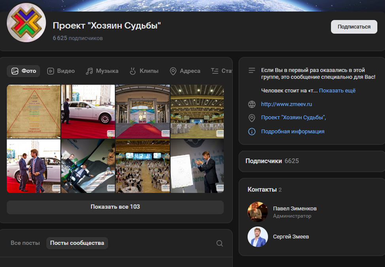Open Павел Зименков's profile name

point(294,208)
